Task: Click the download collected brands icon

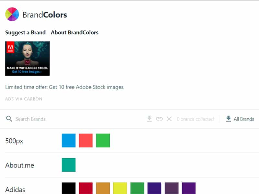Action: [149, 119]
